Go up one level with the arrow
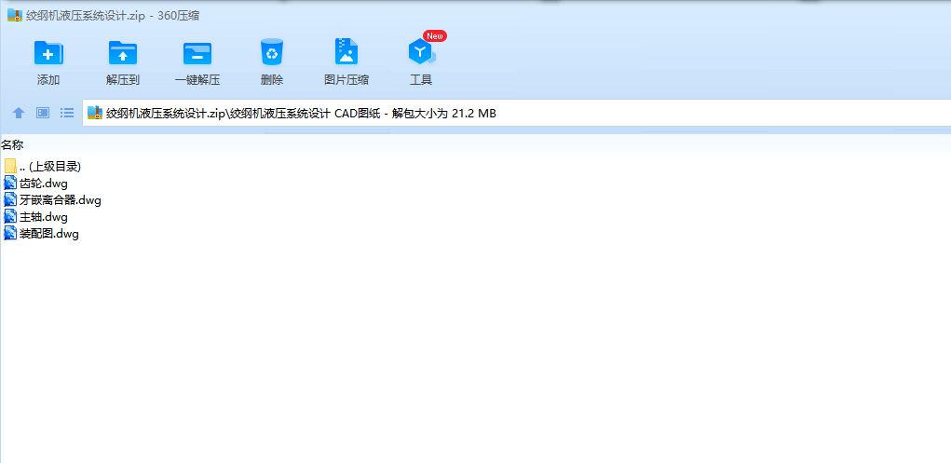The height and width of the screenshot is (463, 951). 19,113
